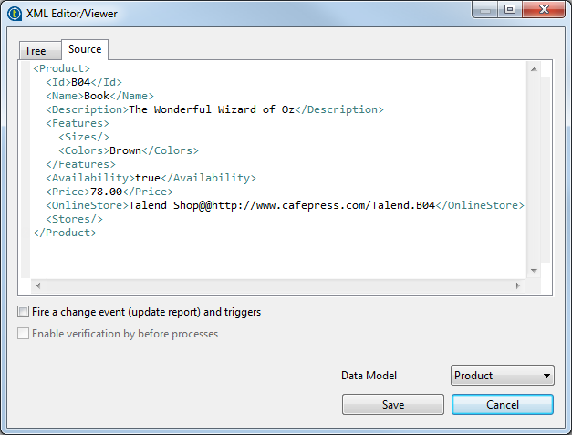The width and height of the screenshot is (572, 435).
Task: Place cursor in the Price 78.00 line
Action: pyautogui.click(x=109, y=192)
